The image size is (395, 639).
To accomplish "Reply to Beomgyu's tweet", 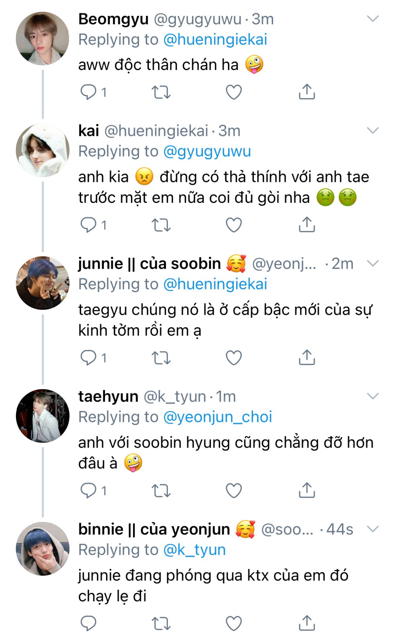I will (88, 92).
